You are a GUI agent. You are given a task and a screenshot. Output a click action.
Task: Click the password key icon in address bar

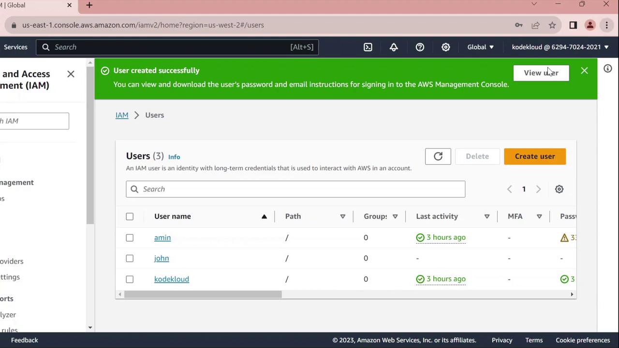point(519,25)
